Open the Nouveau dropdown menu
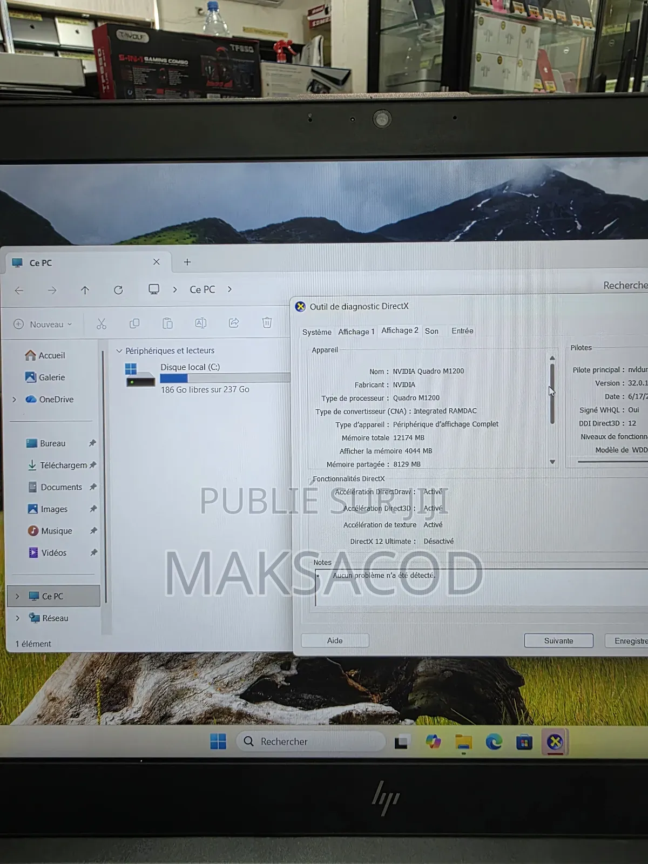The height and width of the screenshot is (864, 648). [x=43, y=324]
